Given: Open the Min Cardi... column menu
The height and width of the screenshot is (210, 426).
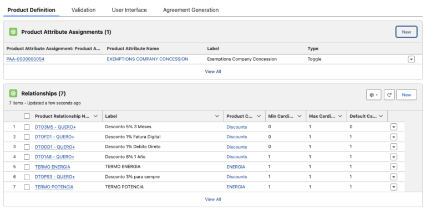Looking at the screenshot, I should 300,116.
